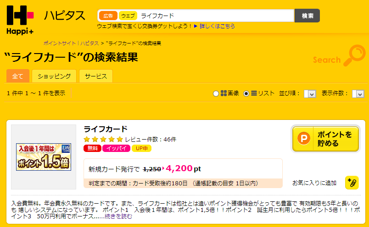
Task: Select the 画像 radio button
Action: point(216,94)
